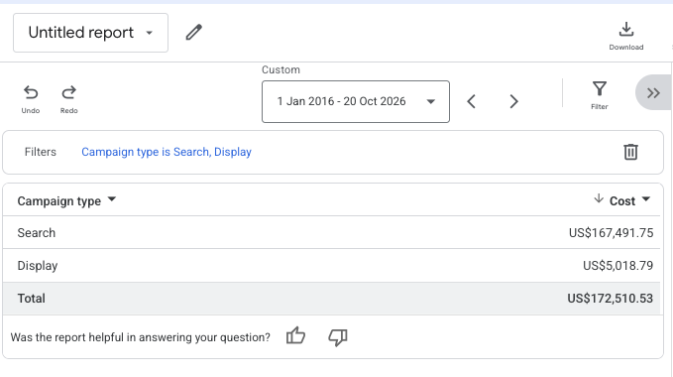Give thumbs up feedback on report

(x=295, y=335)
